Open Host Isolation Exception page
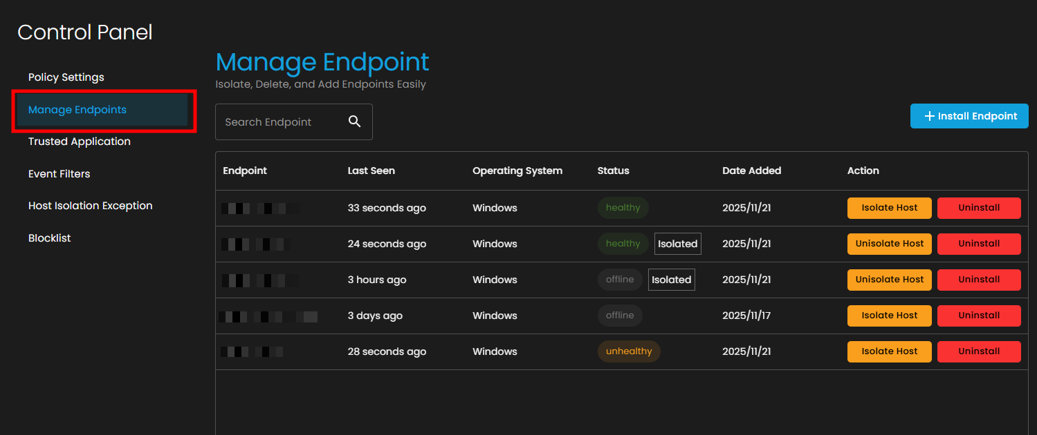Screen dimensions: 1037x435 [91, 206]
